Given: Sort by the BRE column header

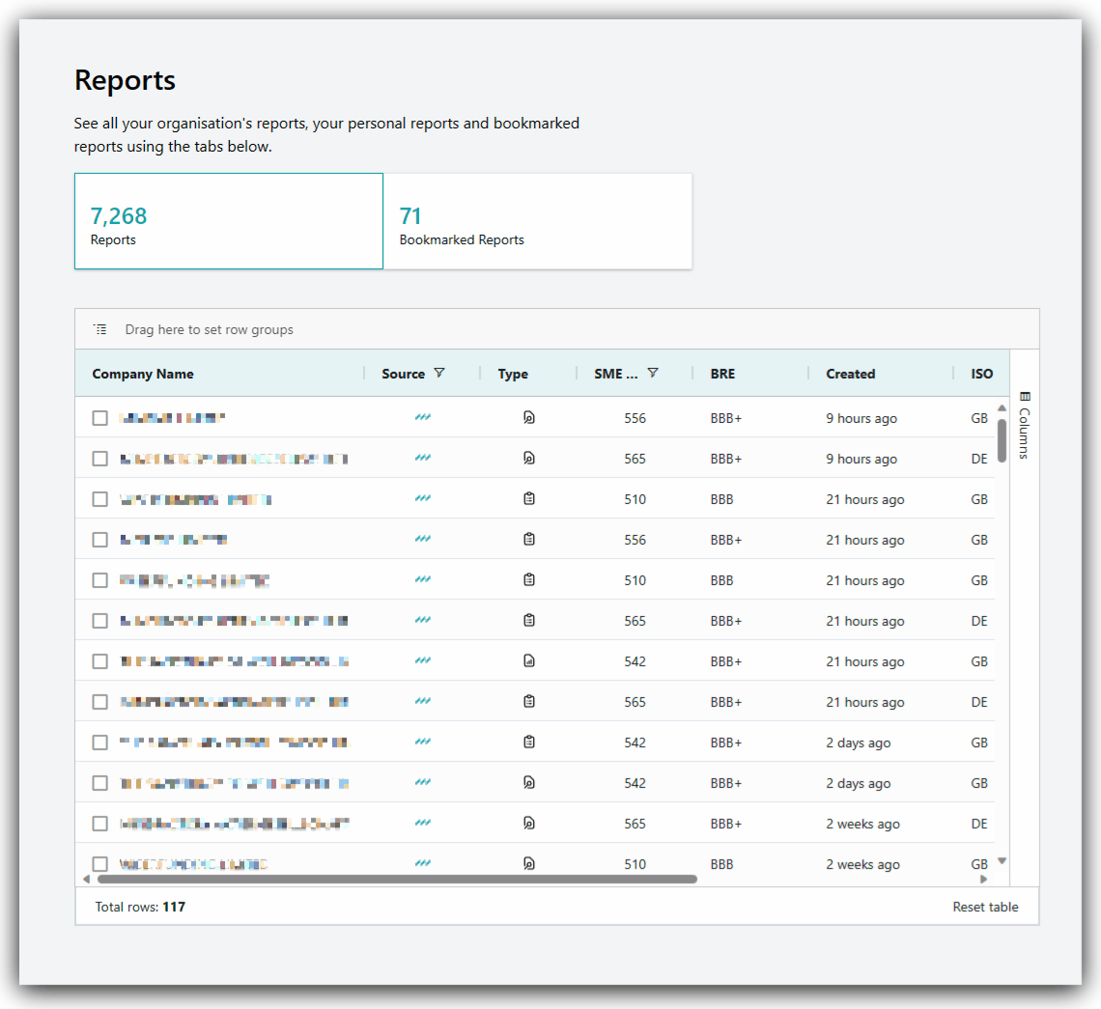Looking at the screenshot, I should click(x=722, y=374).
